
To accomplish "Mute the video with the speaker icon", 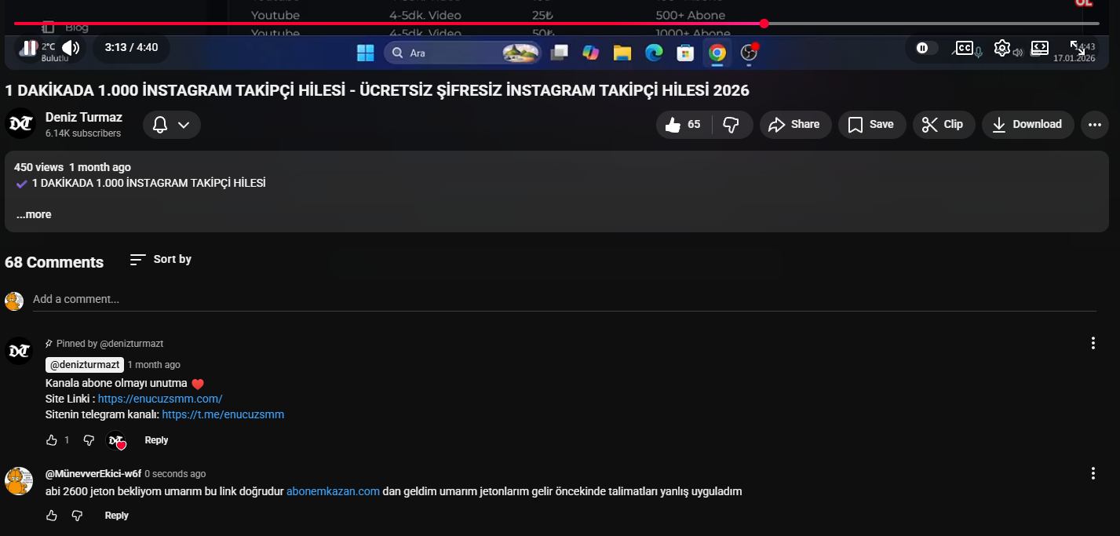I will 71,48.
